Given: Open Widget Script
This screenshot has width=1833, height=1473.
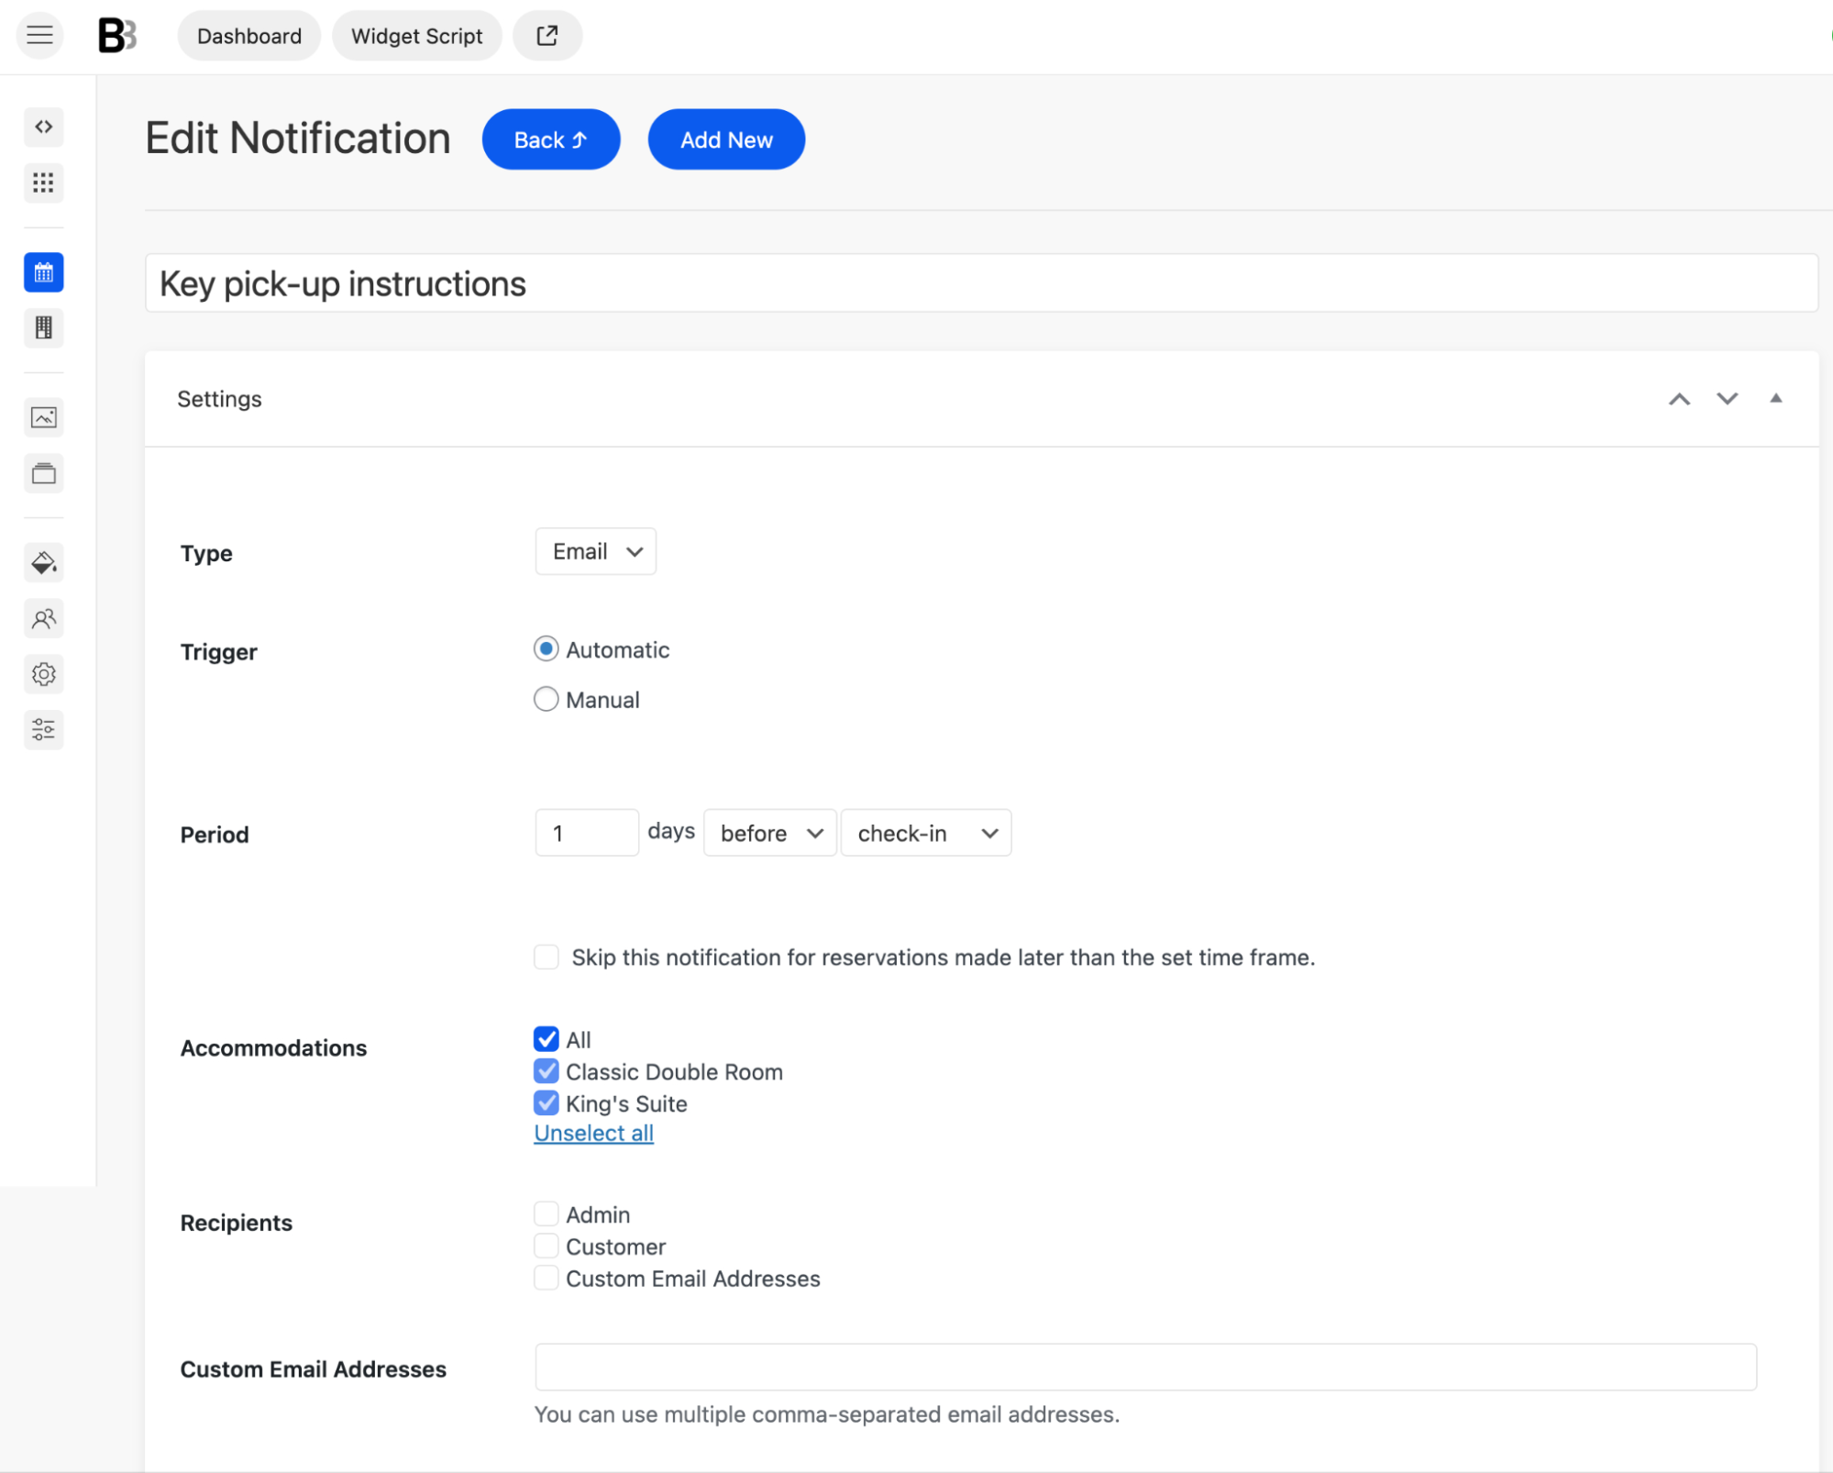Looking at the screenshot, I should coord(417,36).
